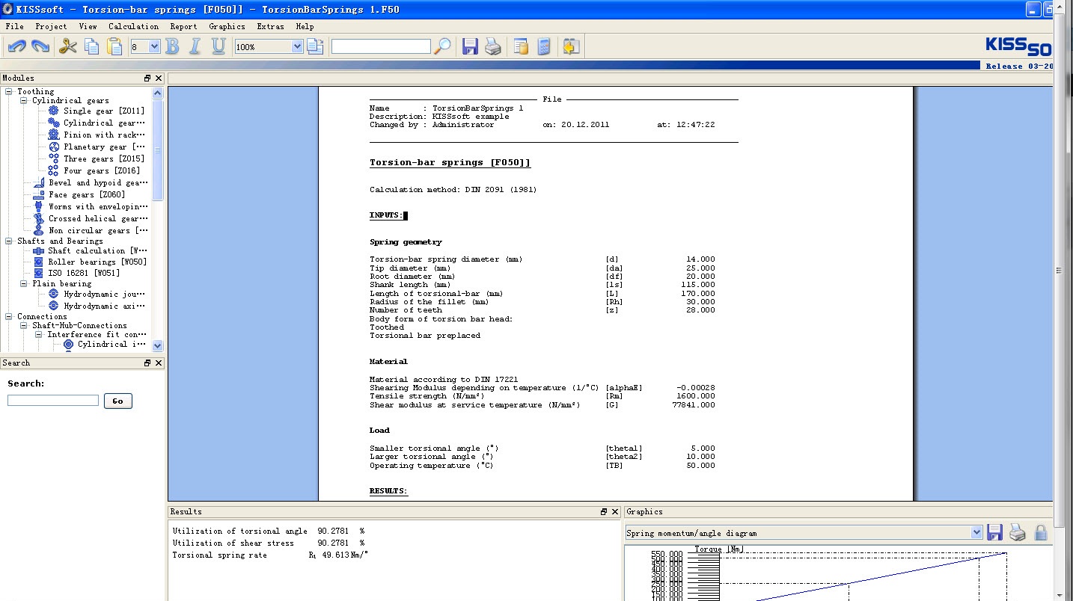Click the yellow back-arrow report icon
Screen dimensions: 1073x601
coord(571,46)
